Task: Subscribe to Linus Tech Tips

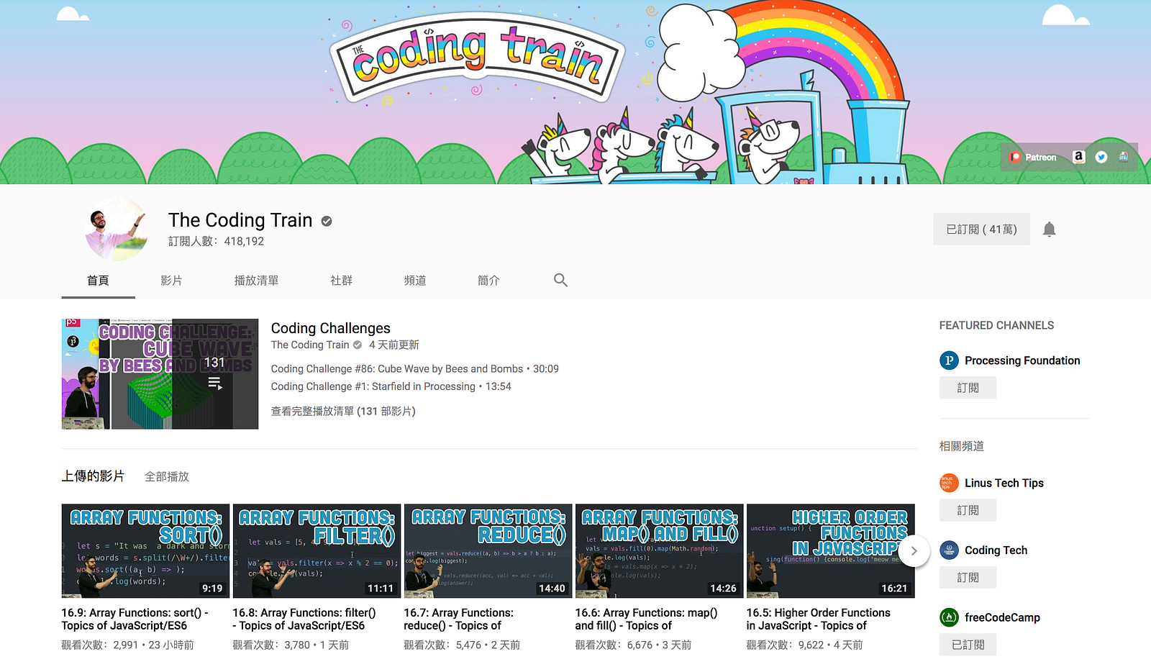Action: [968, 510]
